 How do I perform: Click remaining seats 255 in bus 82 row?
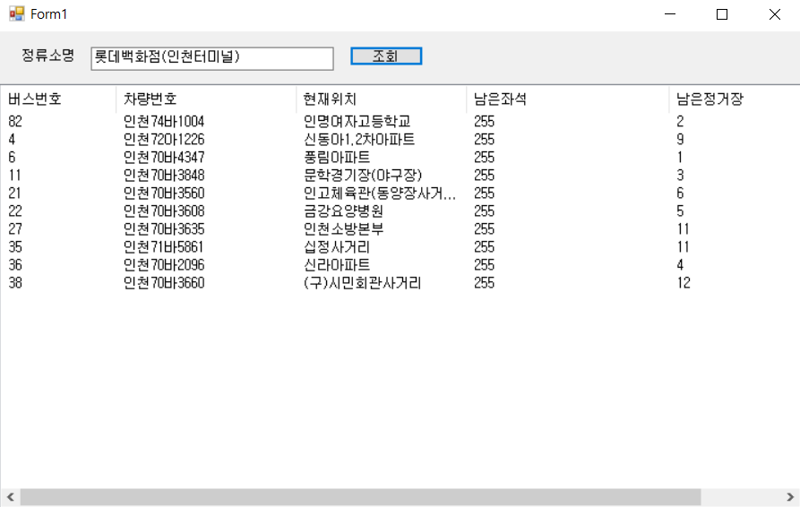point(484,122)
